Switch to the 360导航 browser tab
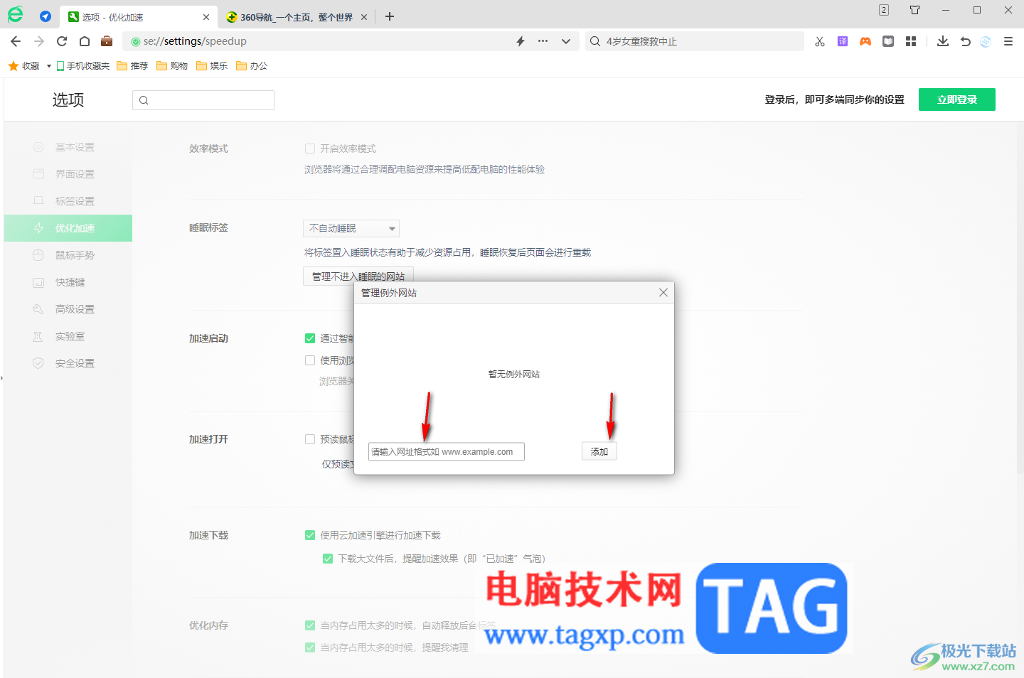The width and height of the screenshot is (1024, 678). click(295, 16)
